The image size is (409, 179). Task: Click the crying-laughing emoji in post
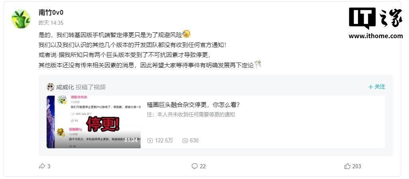point(186,34)
